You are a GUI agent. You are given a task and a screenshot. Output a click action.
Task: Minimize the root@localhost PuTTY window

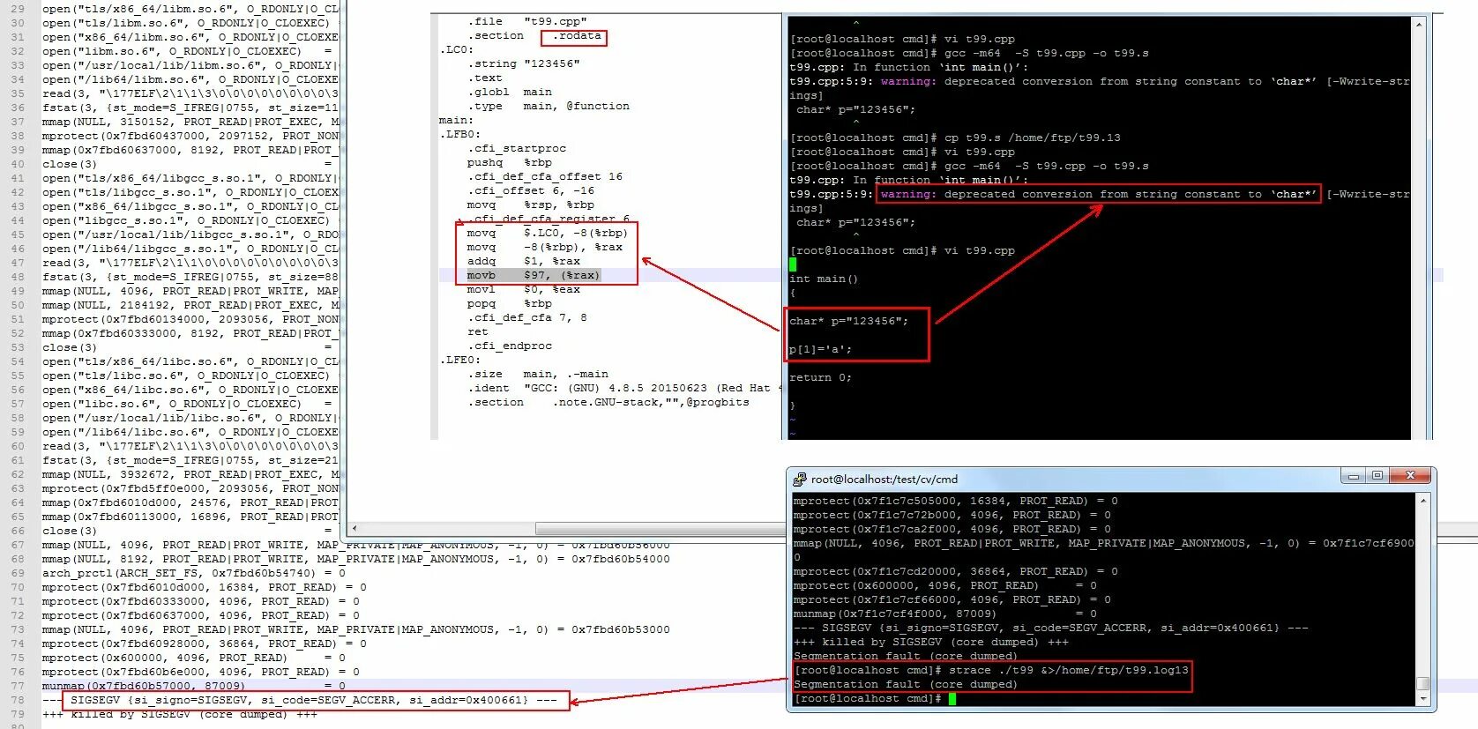[1354, 476]
